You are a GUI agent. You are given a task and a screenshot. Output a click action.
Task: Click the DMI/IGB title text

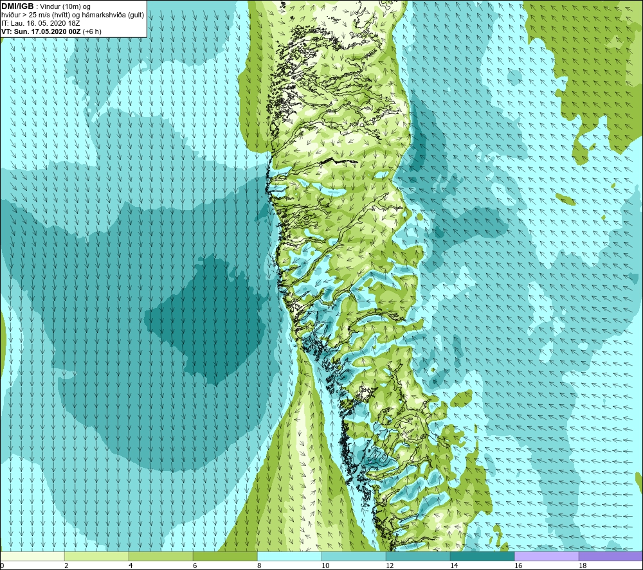[x=17, y=6]
